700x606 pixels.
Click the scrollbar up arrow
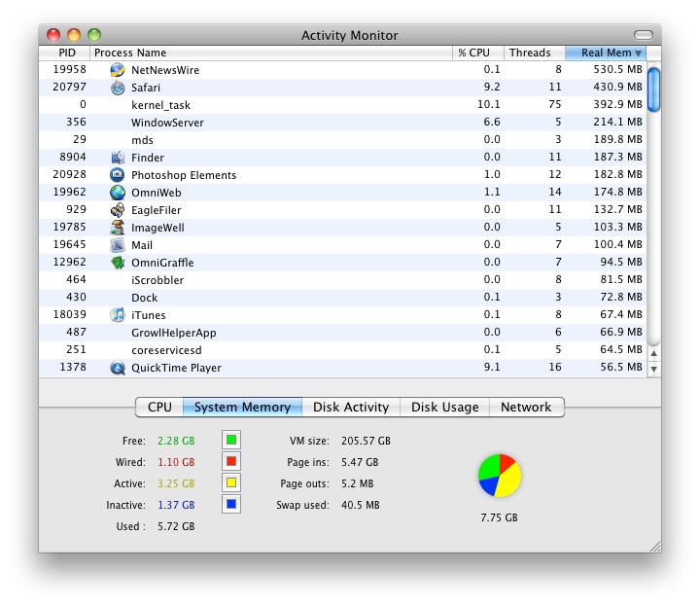coord(653,353)
